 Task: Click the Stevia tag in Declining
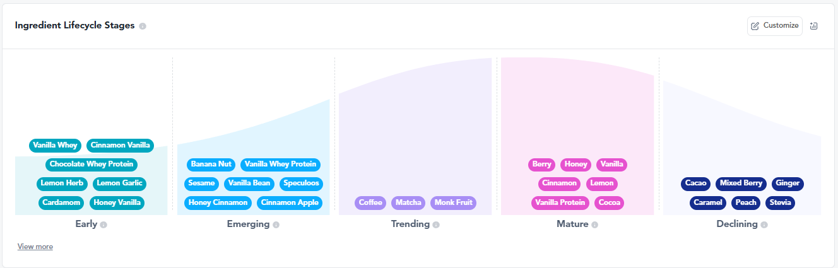(780, 203)
